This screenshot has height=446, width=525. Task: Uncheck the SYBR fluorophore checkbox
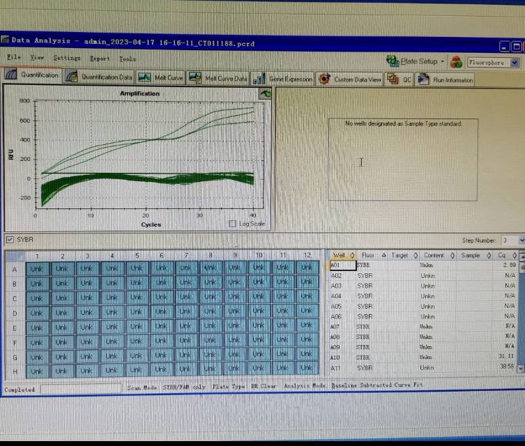[10, 239]
